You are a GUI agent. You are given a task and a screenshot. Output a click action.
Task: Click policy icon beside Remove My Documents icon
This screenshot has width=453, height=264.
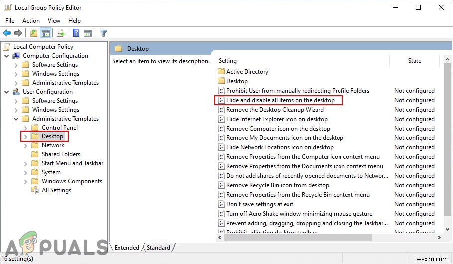(221, 138)
